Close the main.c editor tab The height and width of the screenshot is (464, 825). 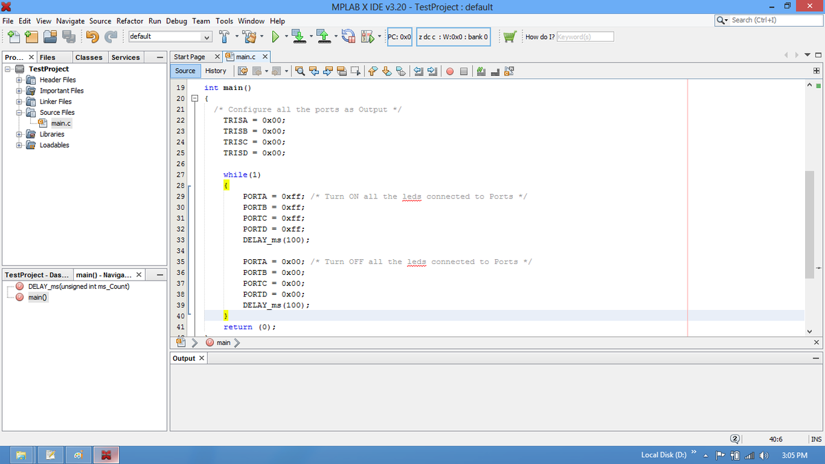pyautogui.click(x=265, y=56)
